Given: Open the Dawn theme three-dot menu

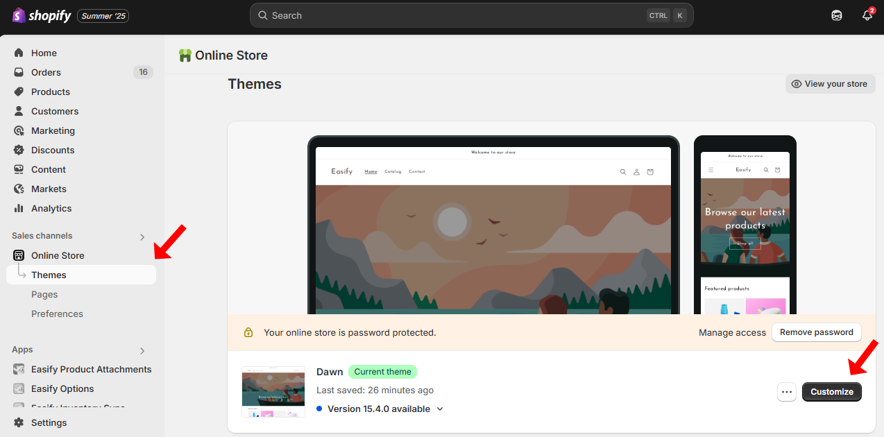Looking at the screenshot, I should (786, 392).
